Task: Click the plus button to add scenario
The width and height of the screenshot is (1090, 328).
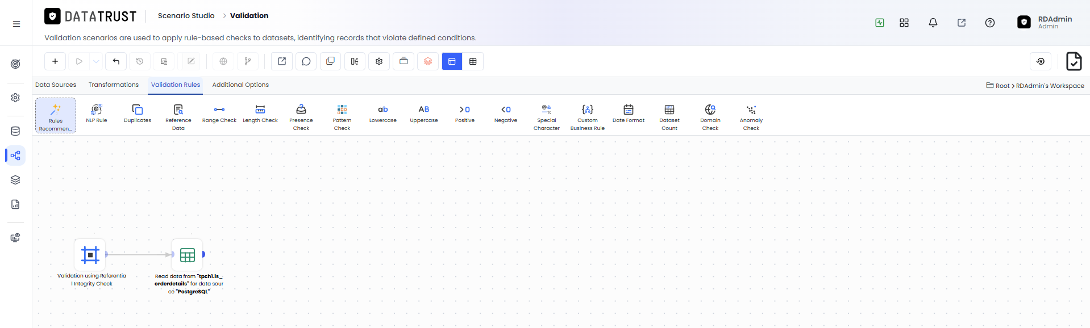Action: 55,61
